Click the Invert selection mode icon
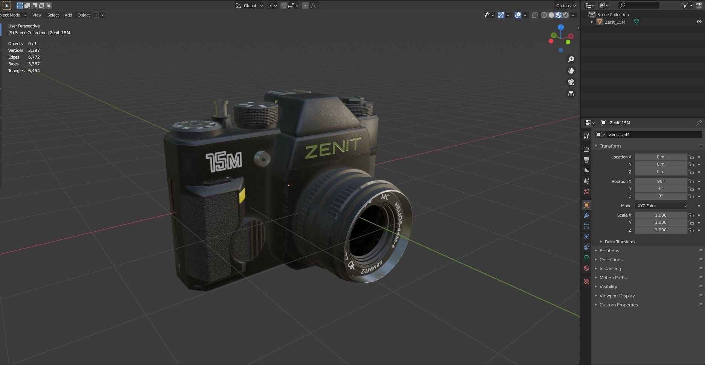Image resolution: width=705 pixels, height=365 pixels. [x=41, y=6]
